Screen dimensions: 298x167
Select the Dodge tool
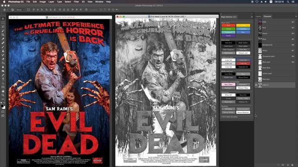coord(3,71)
